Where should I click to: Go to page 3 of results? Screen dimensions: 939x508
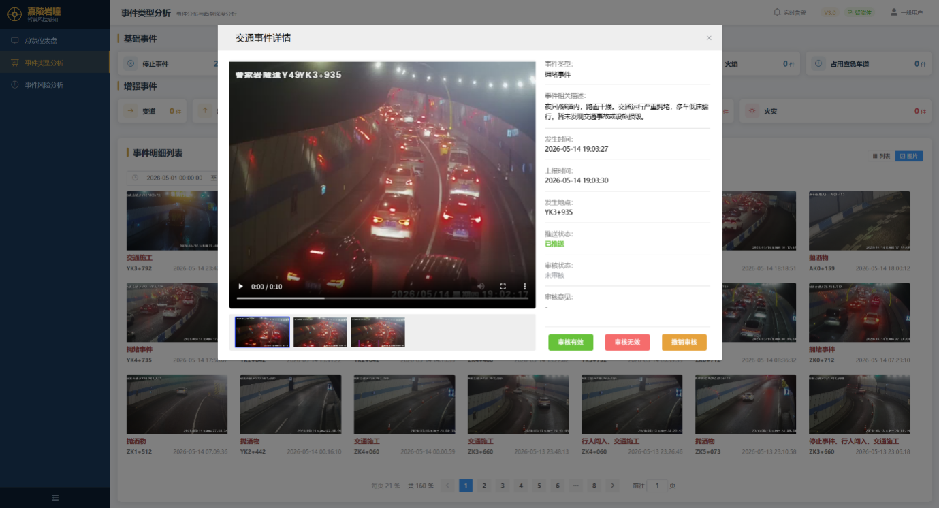point(503,486)
